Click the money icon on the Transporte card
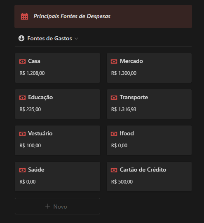 pos(114,98)
